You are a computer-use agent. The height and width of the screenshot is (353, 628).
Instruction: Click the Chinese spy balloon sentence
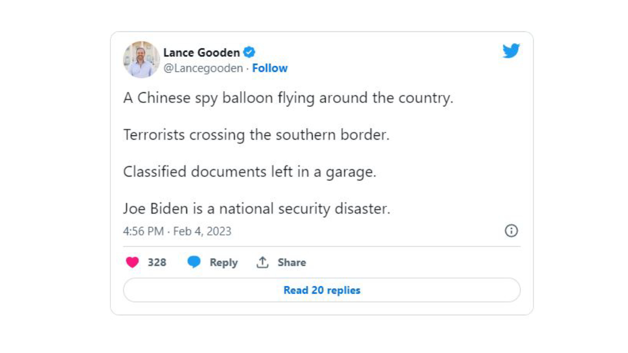(x=288, y=98)
